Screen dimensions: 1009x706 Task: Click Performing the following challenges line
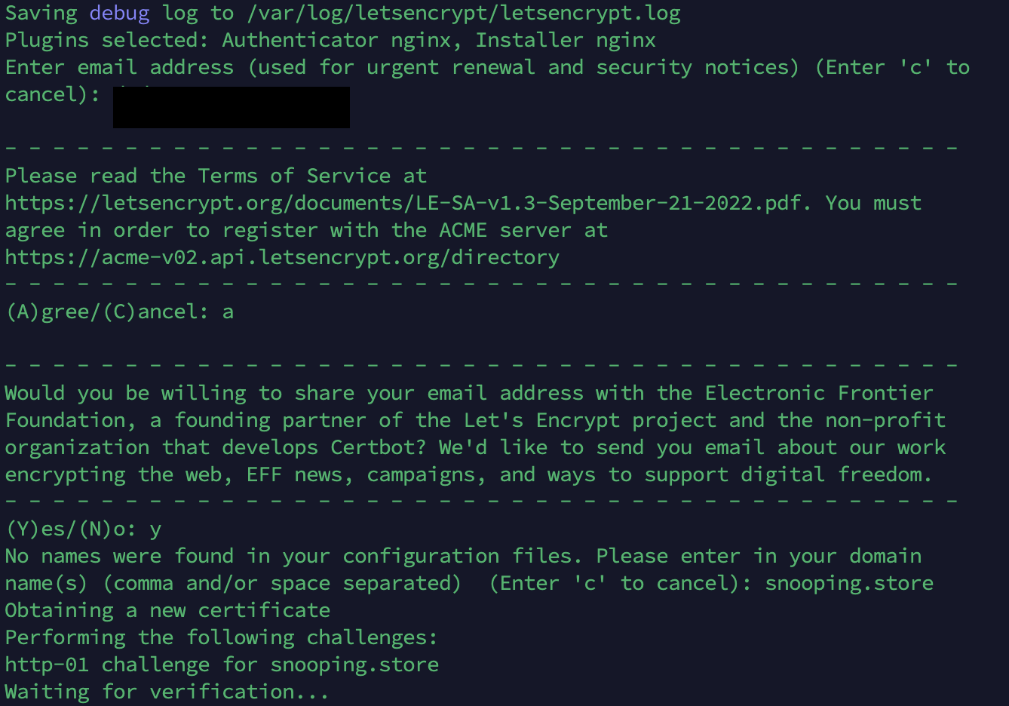222,637
